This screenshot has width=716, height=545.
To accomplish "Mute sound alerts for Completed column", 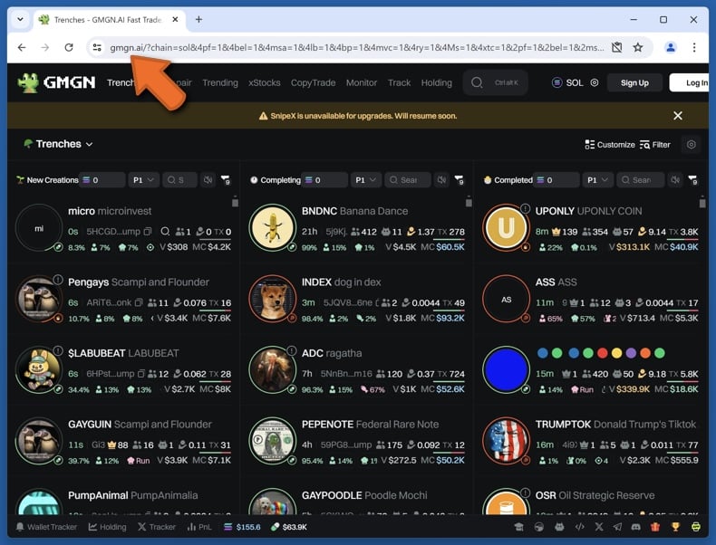I will tap(675, 179).
